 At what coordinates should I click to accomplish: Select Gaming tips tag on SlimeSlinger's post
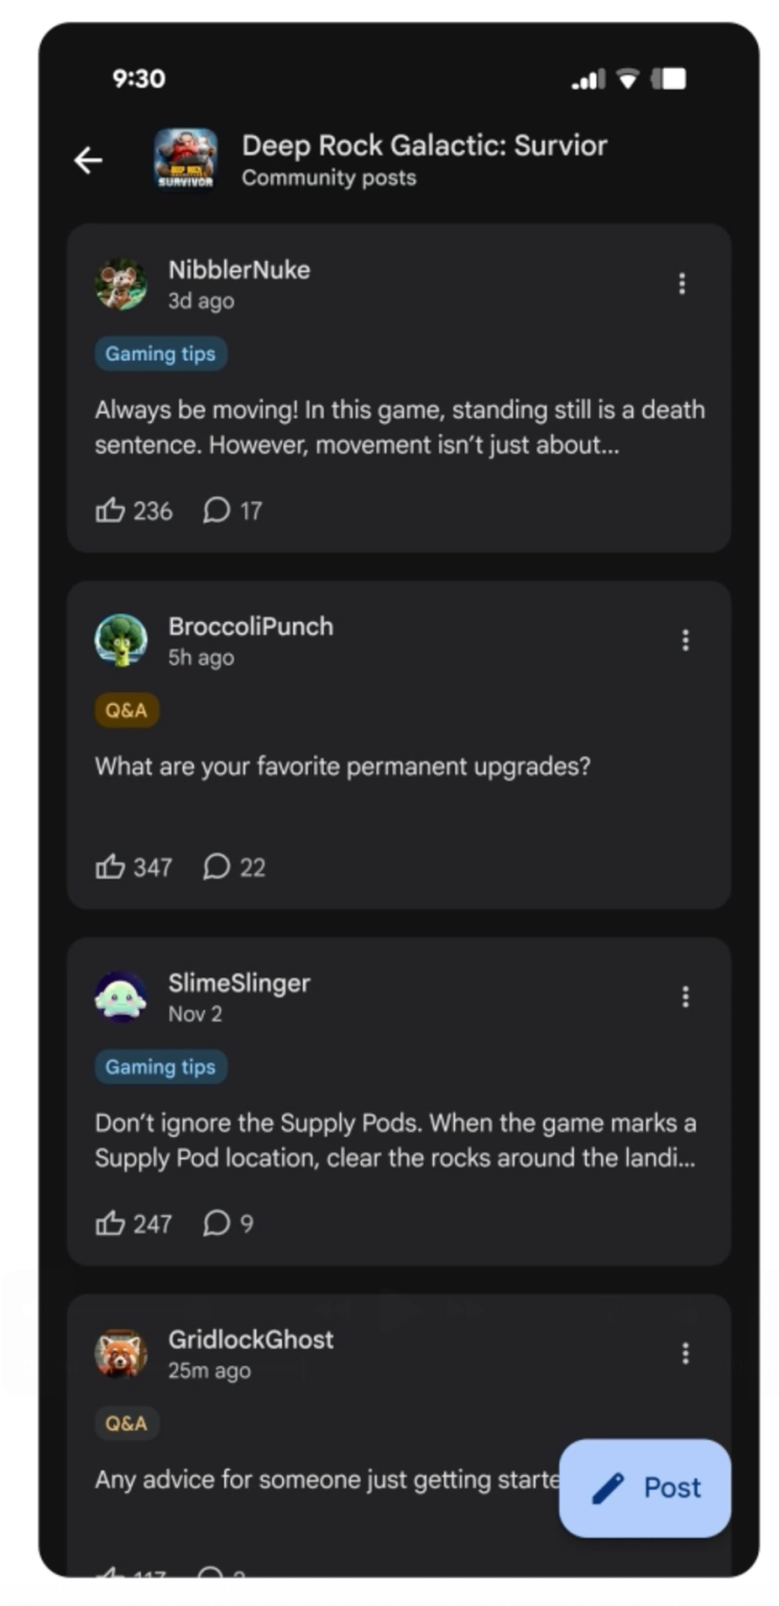(160, 1067)
